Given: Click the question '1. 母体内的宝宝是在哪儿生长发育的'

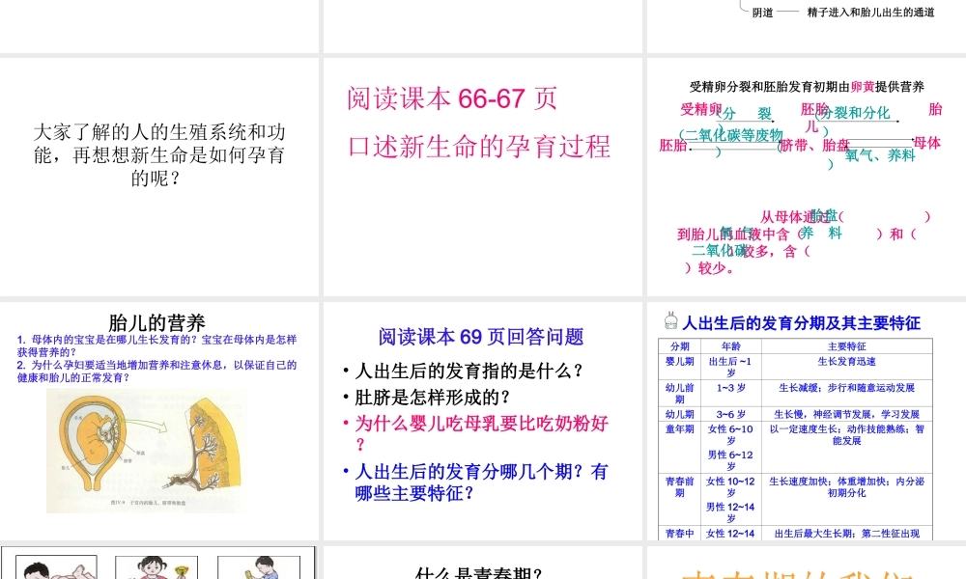Looking at the screenshot, I should [x=156, y=345].
